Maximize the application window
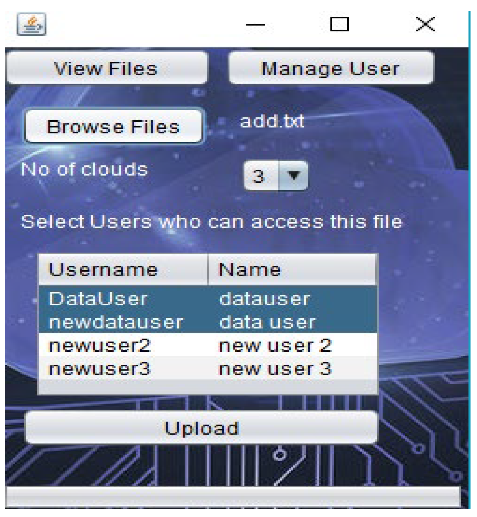 click(x=339, y=24)
